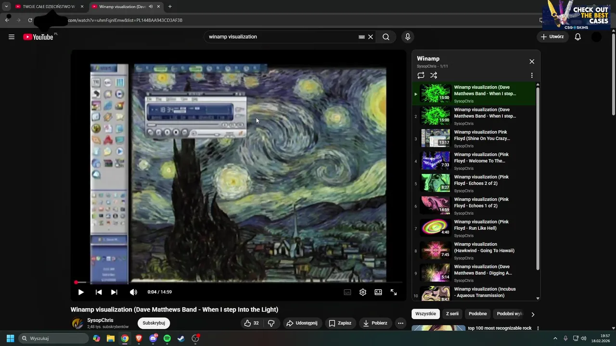Image resolution: width=616 pixels, height=346 pixels.
Task: Show hidden system tray icons
Action: (555, 338)
